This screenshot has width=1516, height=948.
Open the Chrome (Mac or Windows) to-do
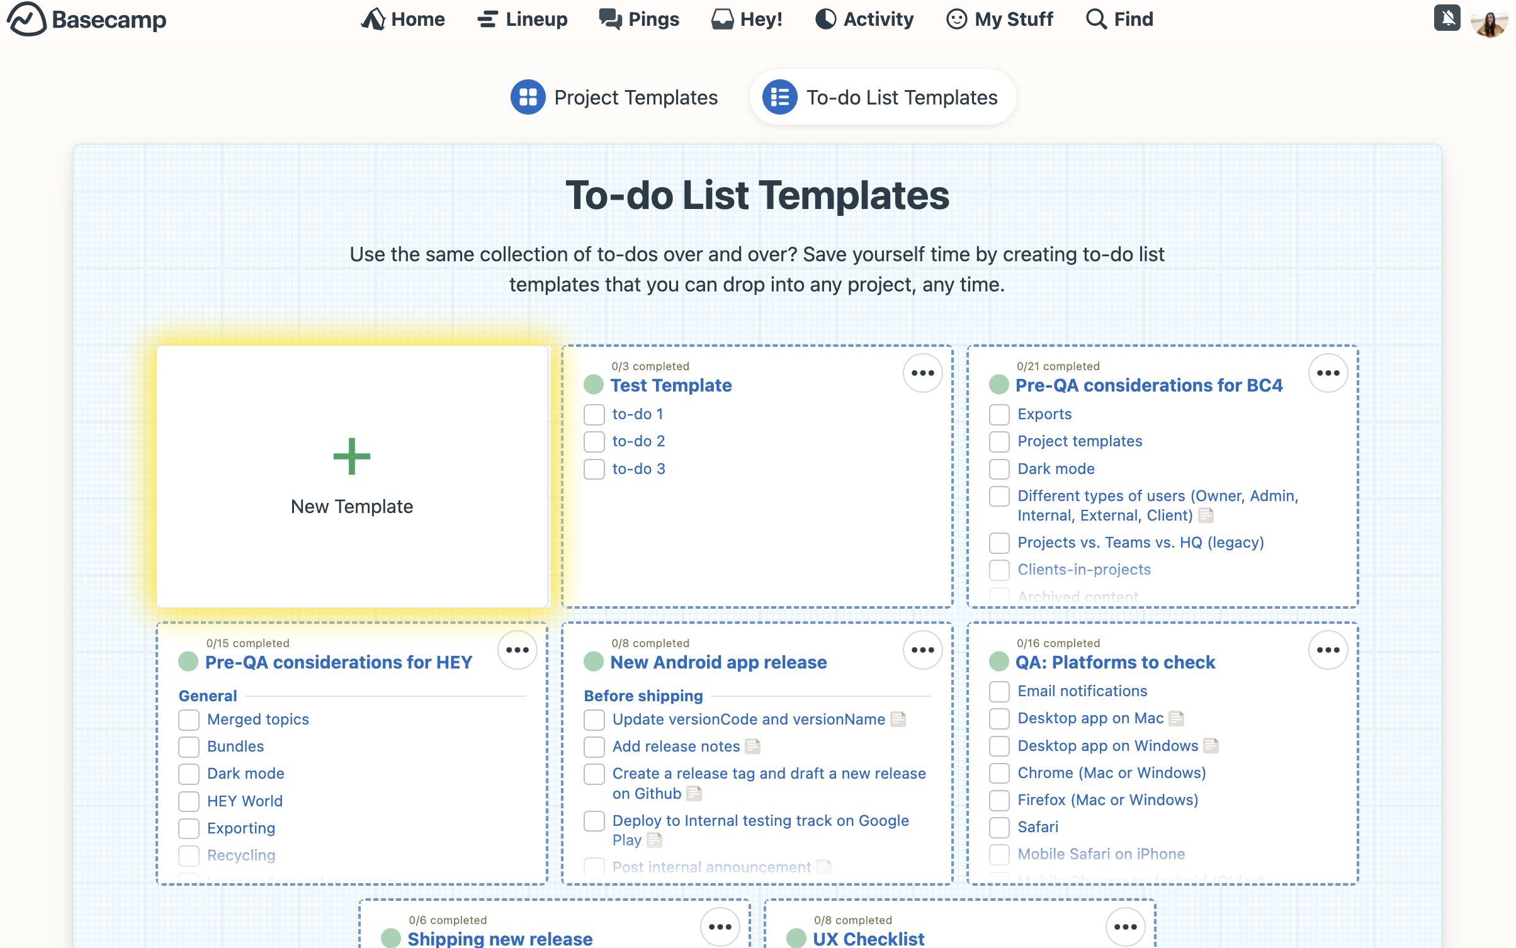pos(1112,772)
